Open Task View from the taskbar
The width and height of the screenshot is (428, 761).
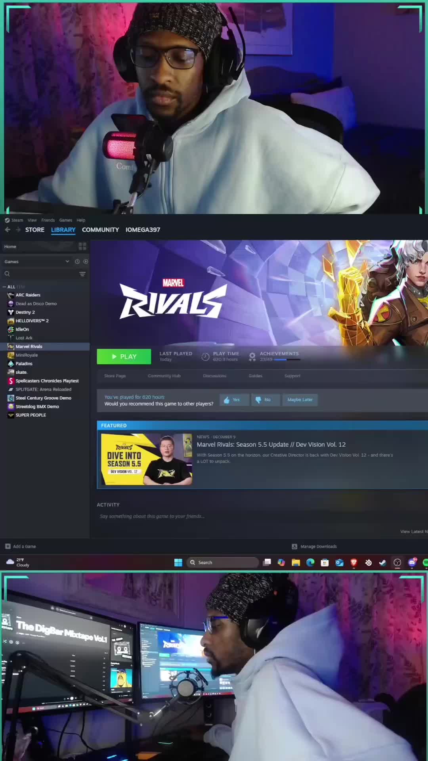click(x=267, y=562)
